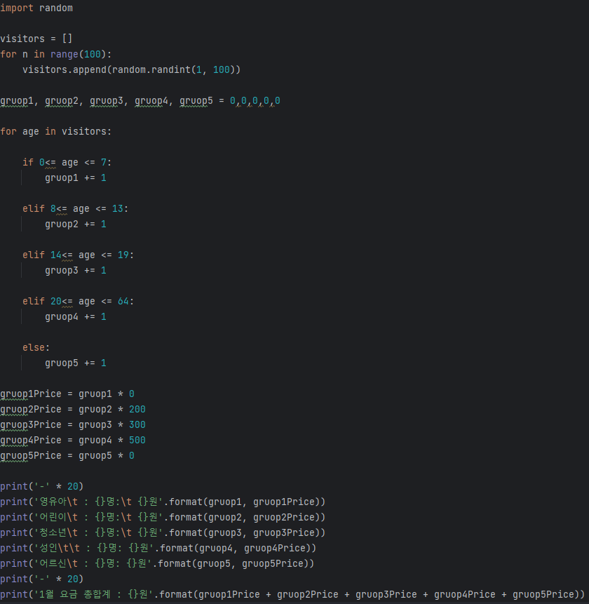Place cursor on the 'import random' line
Image resolution: width=589 pixels, height=604 pixels.
click(36, 8)
